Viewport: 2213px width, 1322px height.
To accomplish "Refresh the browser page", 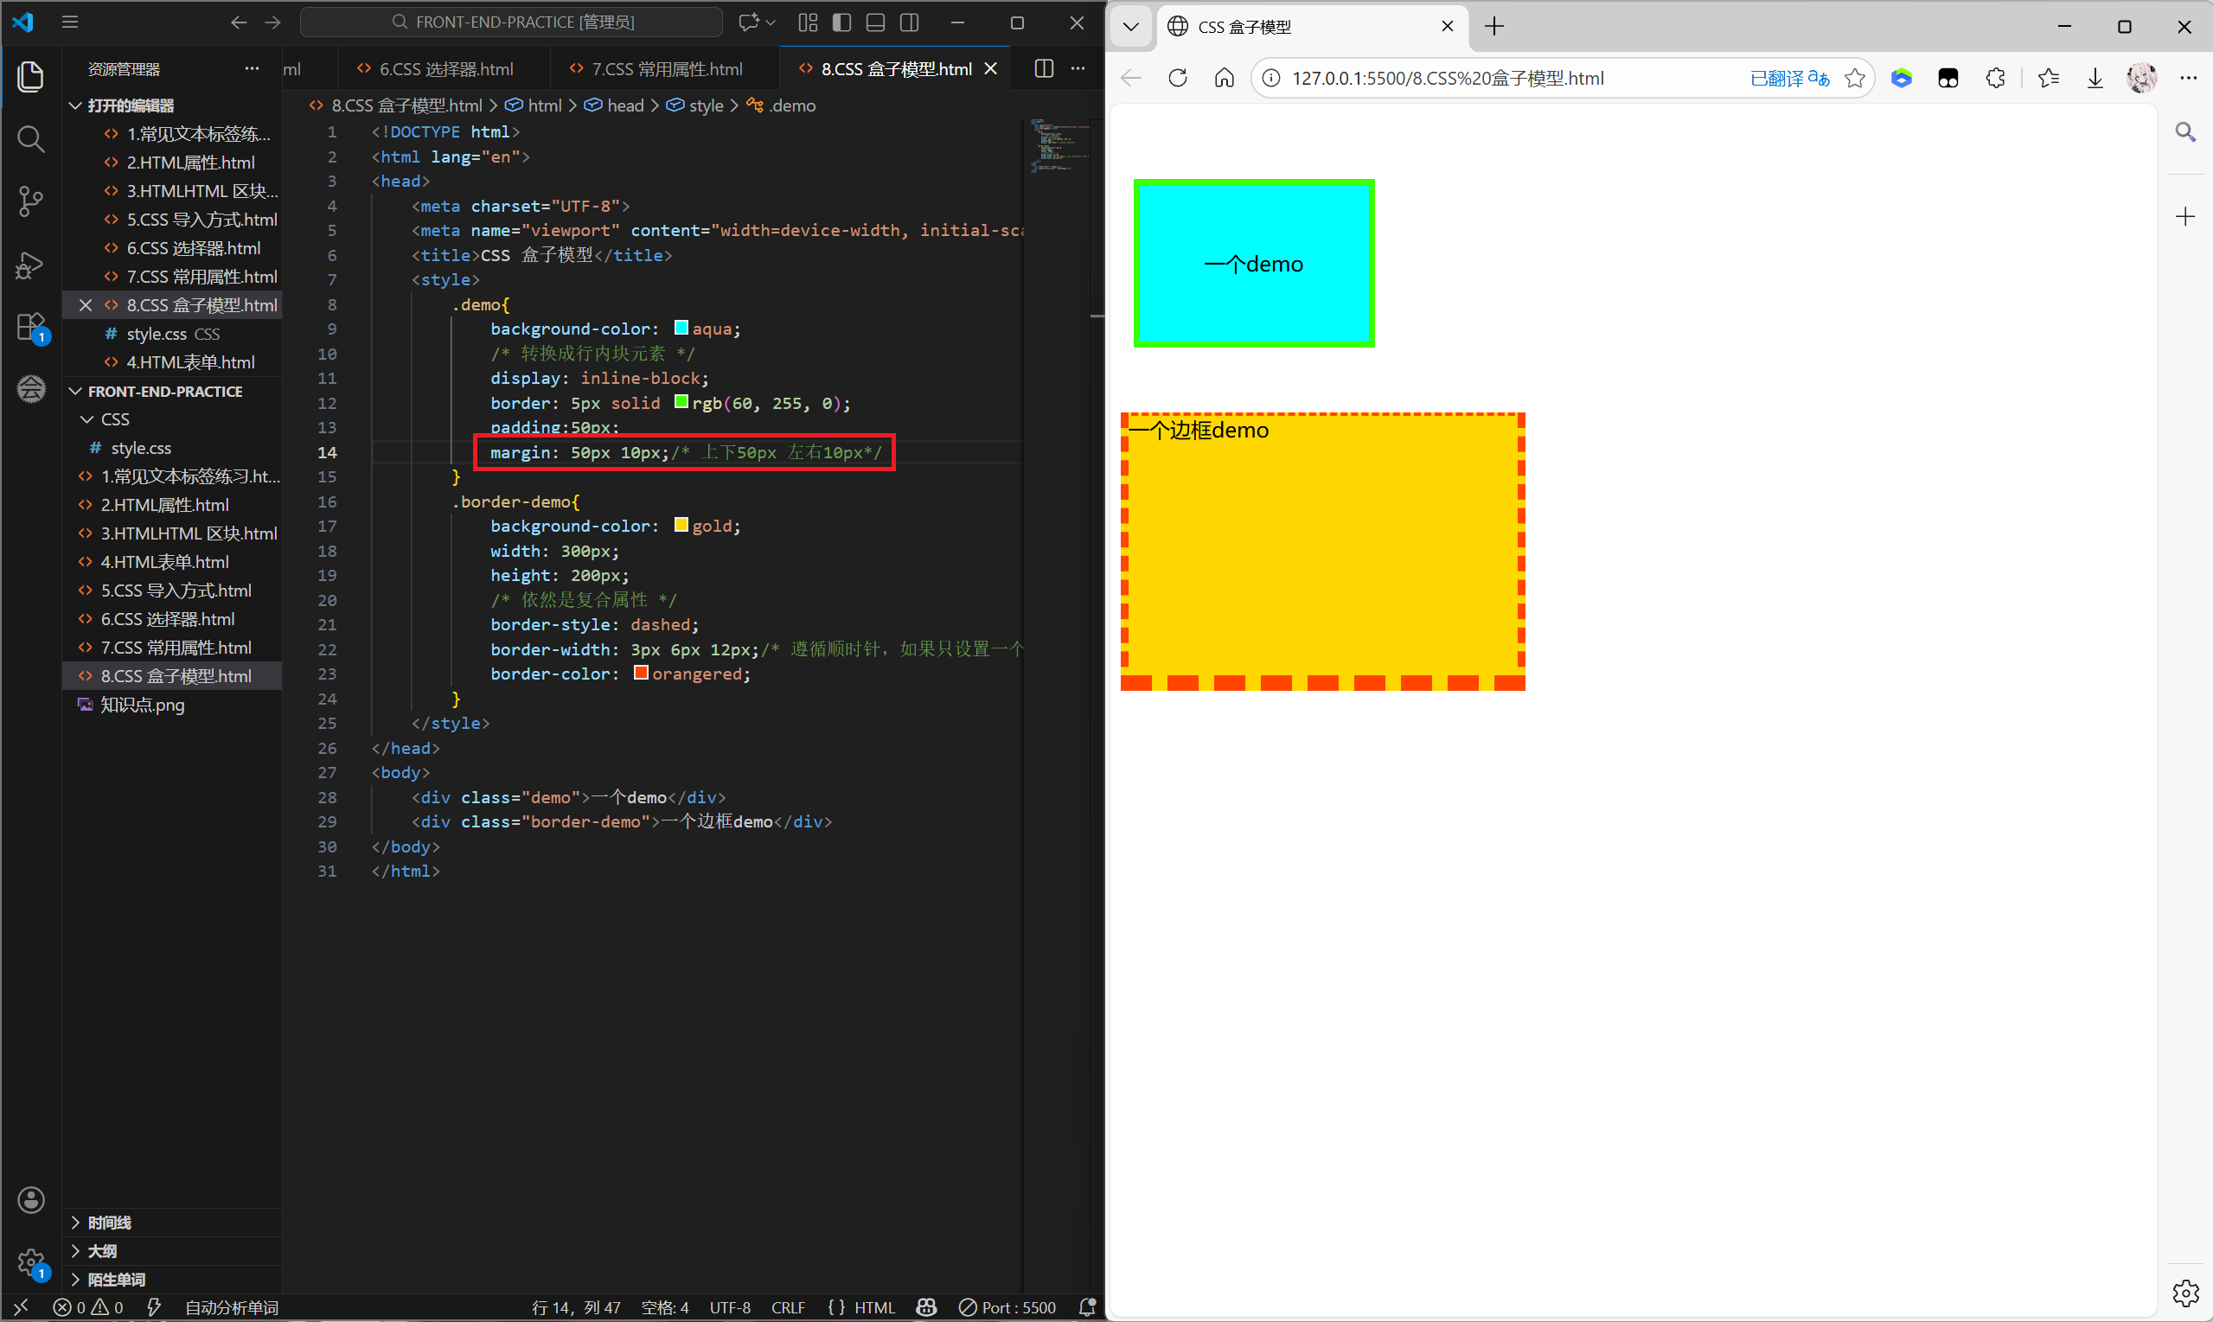I will (1178, 79).
